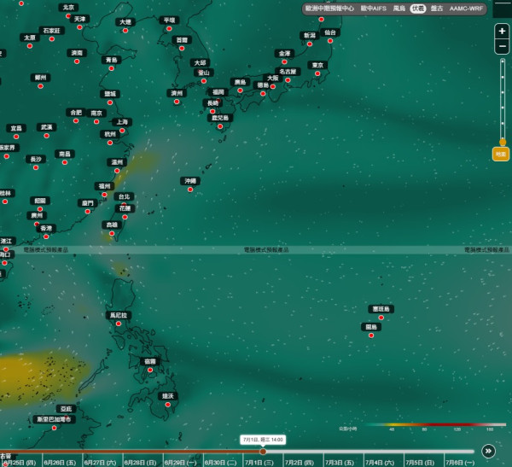Click the 福州 city marker

point(104,195)
